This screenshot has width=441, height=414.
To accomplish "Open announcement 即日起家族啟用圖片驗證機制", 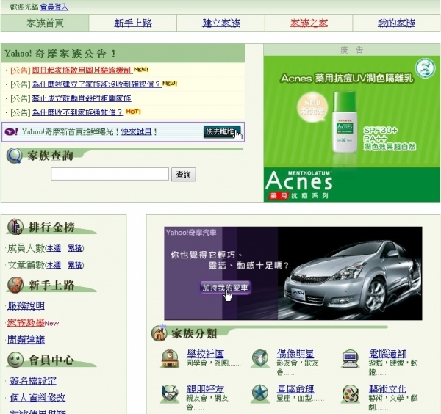I will [x=82, y=70].
